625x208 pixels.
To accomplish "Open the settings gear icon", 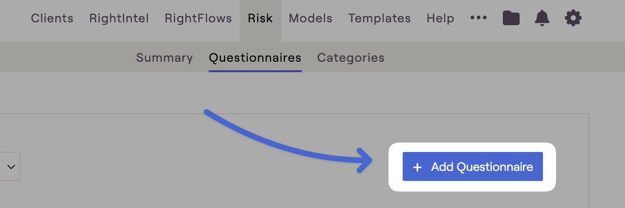I will point(573,19).
